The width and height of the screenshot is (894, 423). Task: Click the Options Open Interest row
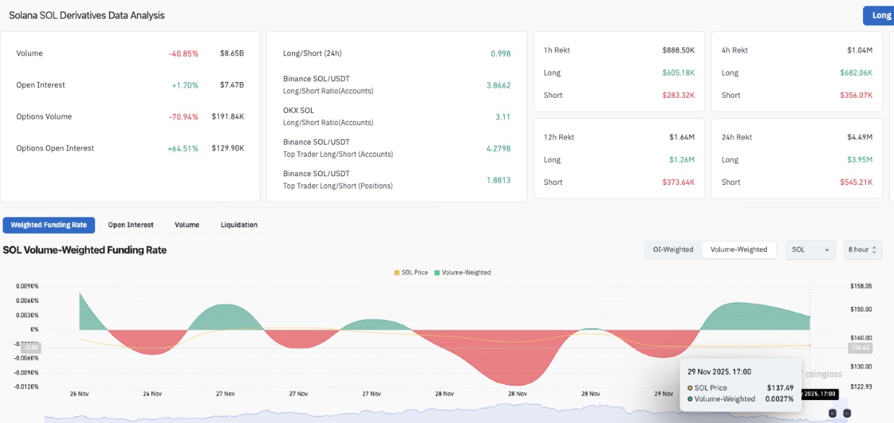pyautogui.click(x=55, y=148)
